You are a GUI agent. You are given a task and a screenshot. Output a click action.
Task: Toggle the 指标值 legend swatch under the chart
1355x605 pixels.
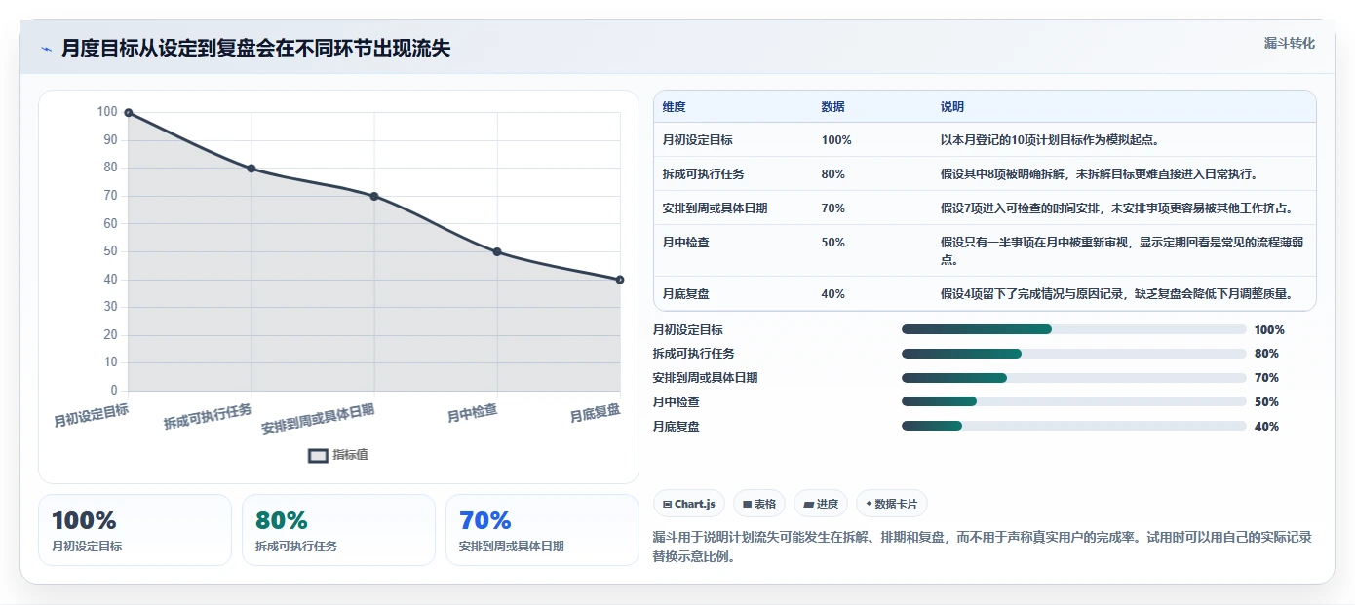[x=318, y=455]
